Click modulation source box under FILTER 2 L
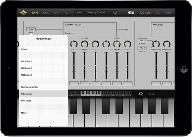Viewport: 192px width, 137px height. coord(74,83)
